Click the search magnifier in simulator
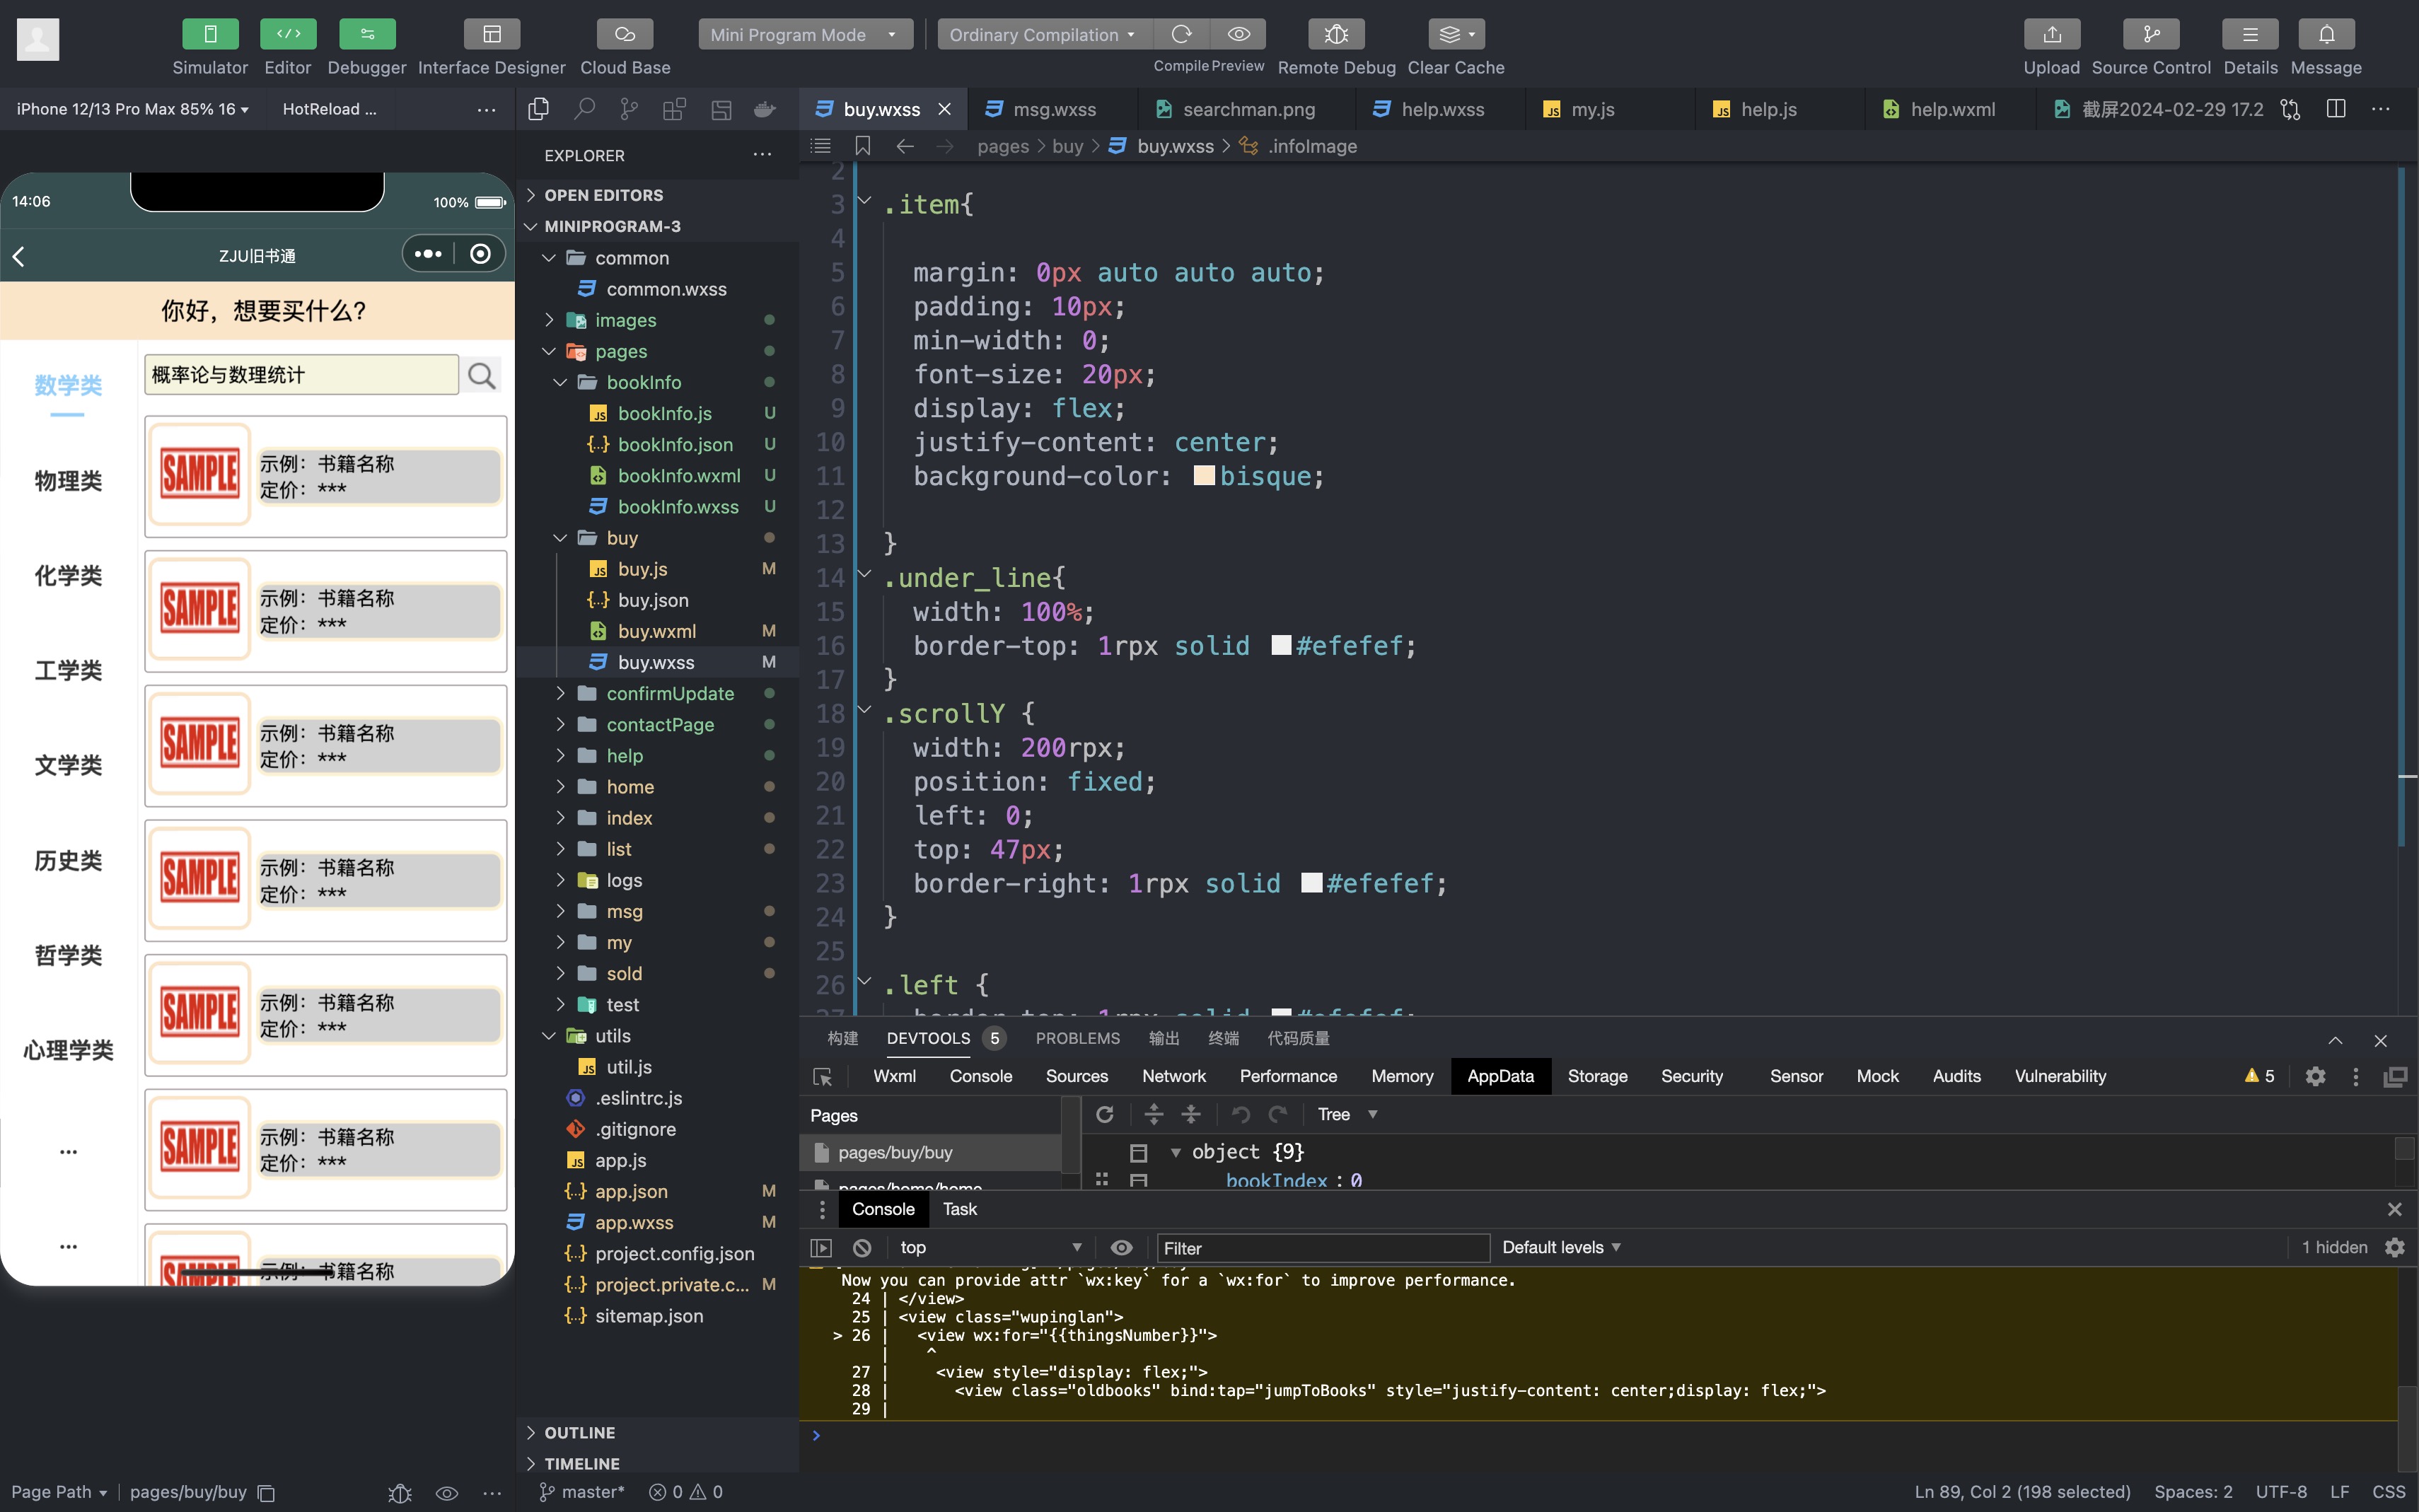Image resolution: width=2419 pixels, height=1512 pixels. click(482, 375)
